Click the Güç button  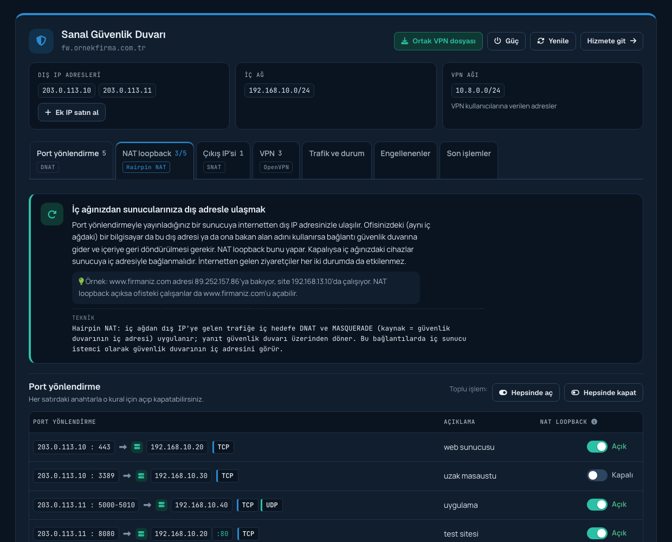pyautogui.click(x=506, y=41)
